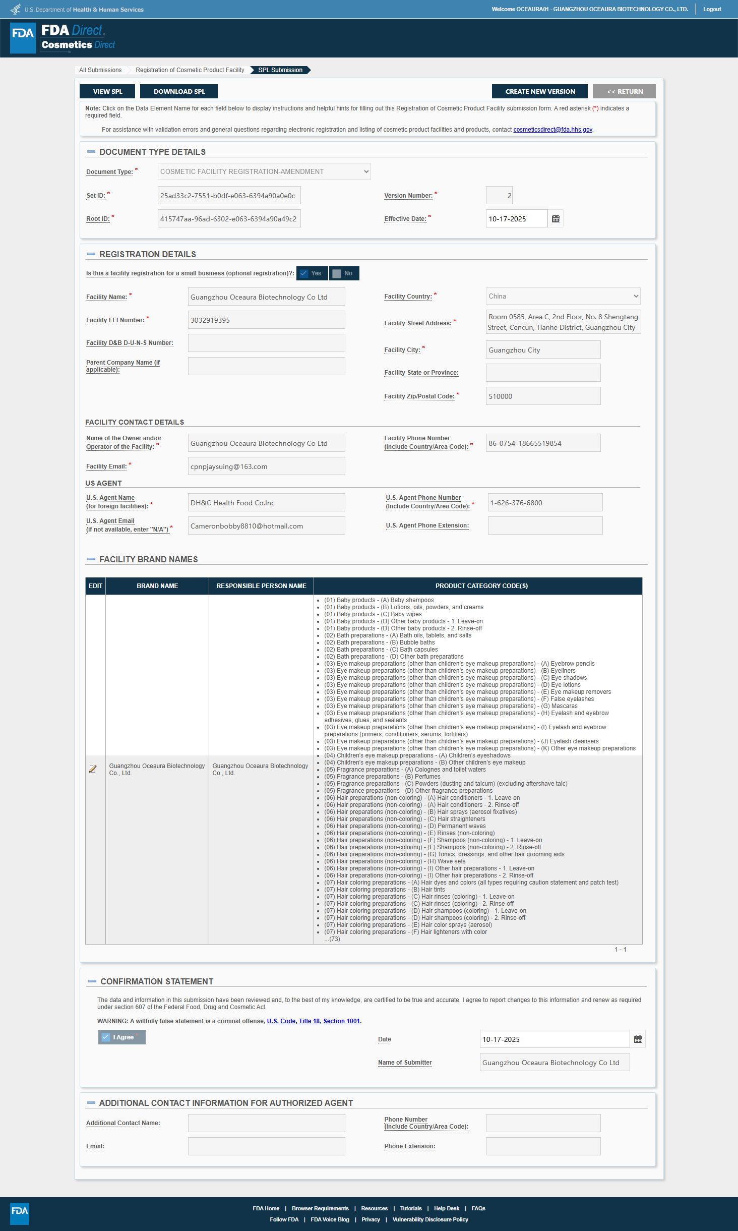Select Yes for small business registration
Viewport: 738px width, 1231px height.
pyautogui.click(x=312, y=273)
